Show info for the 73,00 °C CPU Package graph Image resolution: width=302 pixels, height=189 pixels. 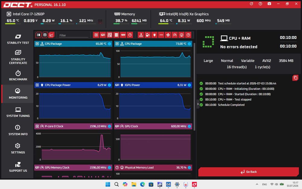(189, 44)
